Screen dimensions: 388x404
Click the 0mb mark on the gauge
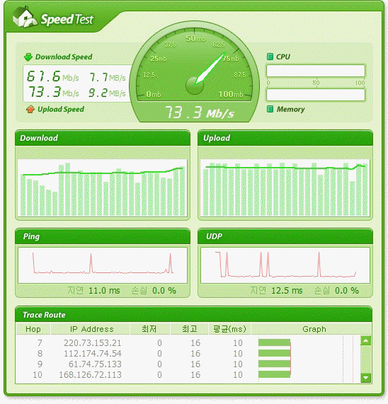coord(154,94)
